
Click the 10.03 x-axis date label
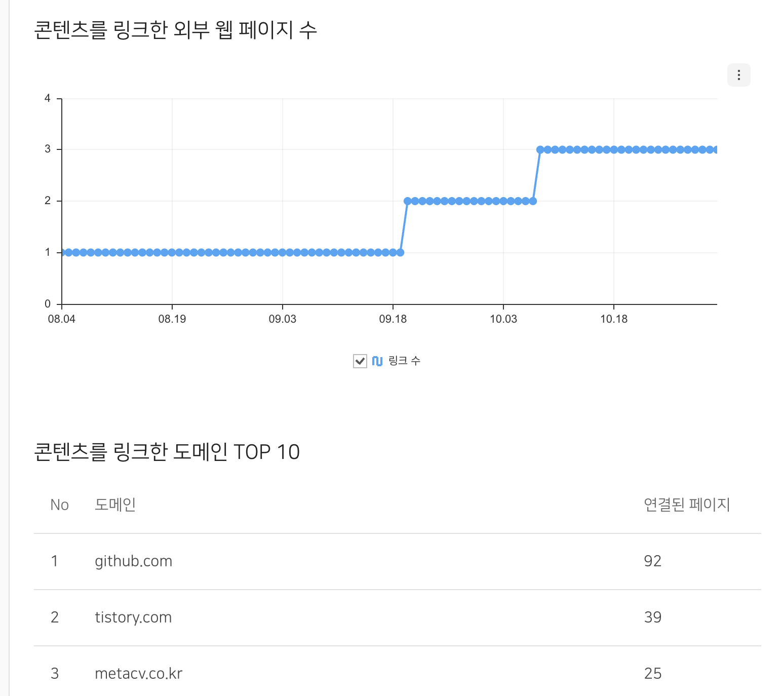point(503,319)
